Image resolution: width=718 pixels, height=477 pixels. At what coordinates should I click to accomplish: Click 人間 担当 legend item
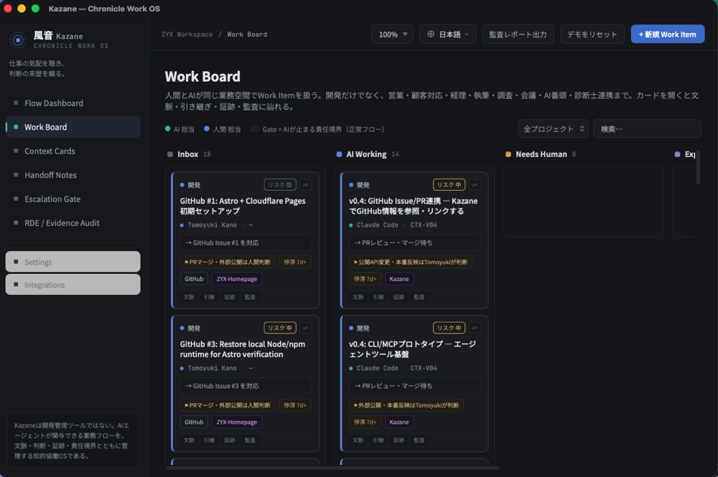(223, 129)
